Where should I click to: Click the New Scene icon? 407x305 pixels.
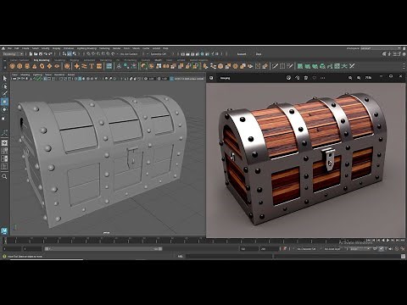tap(31, 53)
